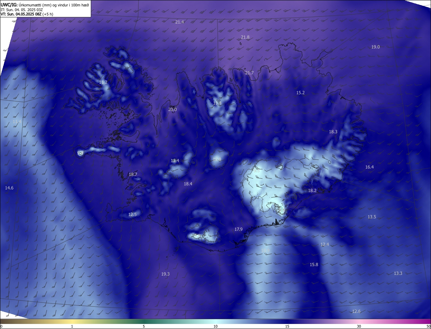The width and height of the screenshot is (431, 329).
Task: Select the initialization time line 'IT: Sun. 04. 05. 2025 03Z'
Action: click(x=22, y=10)
